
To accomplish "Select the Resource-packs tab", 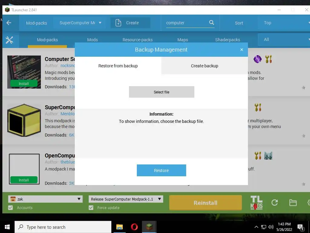I will pyautogui.click(x=138, y=40).
